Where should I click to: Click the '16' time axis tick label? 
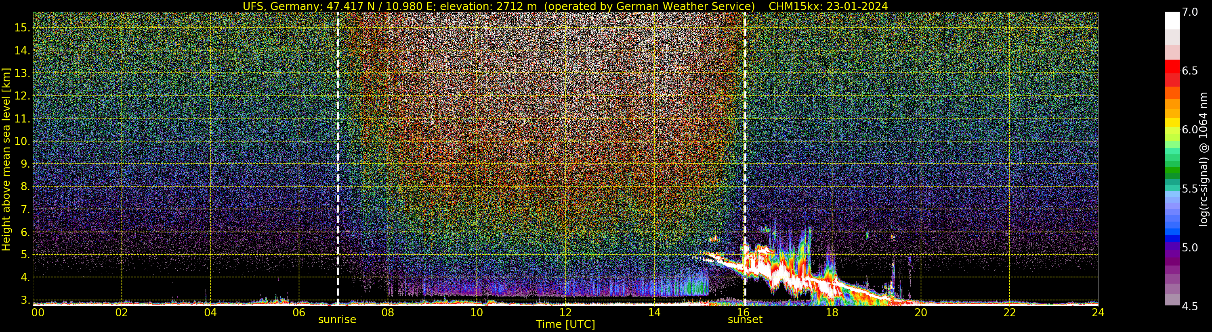(743, 312)
